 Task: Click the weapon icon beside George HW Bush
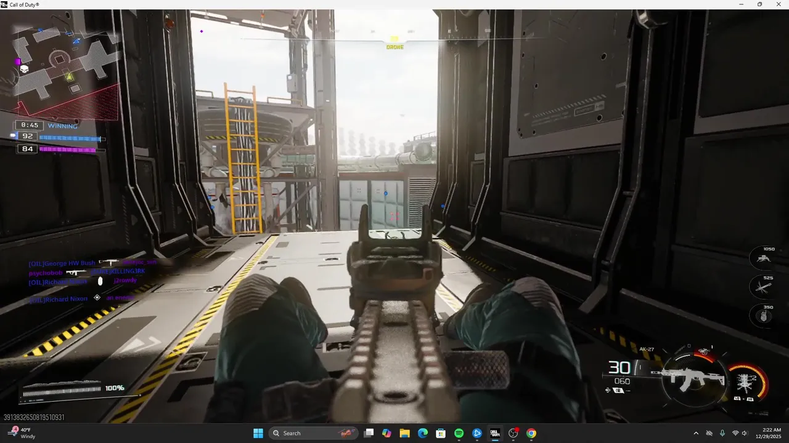coord(109,263)
